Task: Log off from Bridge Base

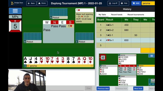Action: (x=113, y=3)
